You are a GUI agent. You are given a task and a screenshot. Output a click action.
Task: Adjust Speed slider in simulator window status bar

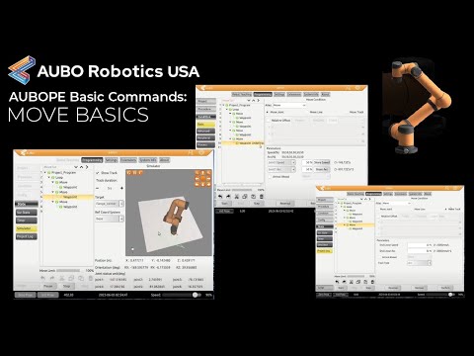(x=182, y=295)
